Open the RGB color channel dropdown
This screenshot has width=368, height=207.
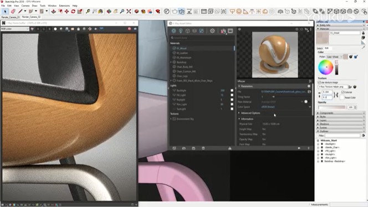(15, 29)
